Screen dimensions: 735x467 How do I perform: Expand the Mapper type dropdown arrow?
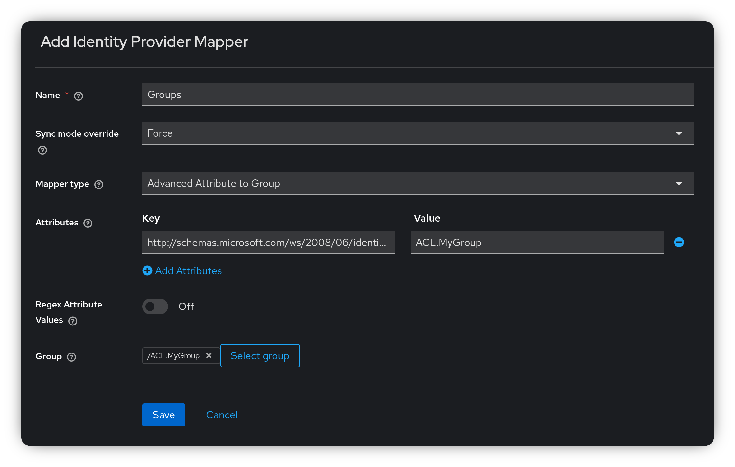coord(679,183)
